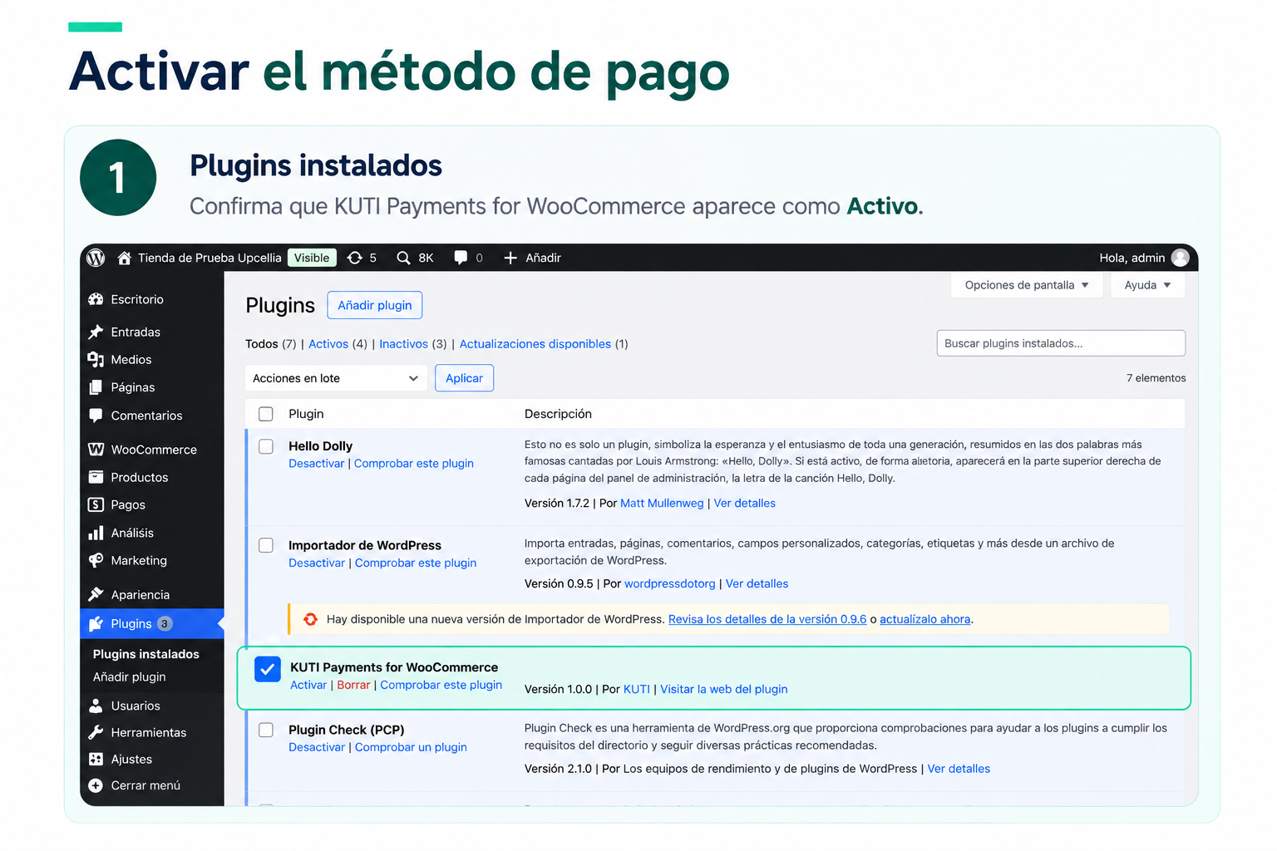Check the Hello Dolly plugin checkbox

point(266,446)
